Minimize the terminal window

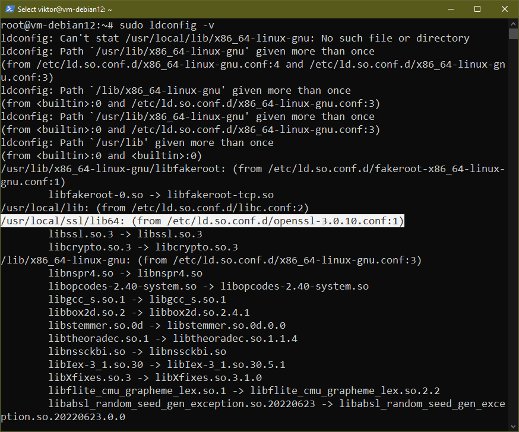(451, 9)
